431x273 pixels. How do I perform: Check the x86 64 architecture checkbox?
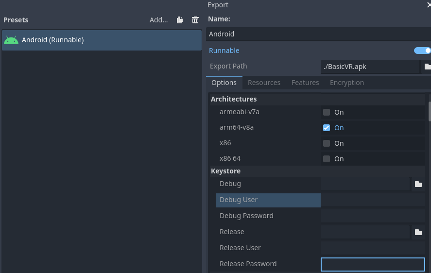[x=327, y=159]
